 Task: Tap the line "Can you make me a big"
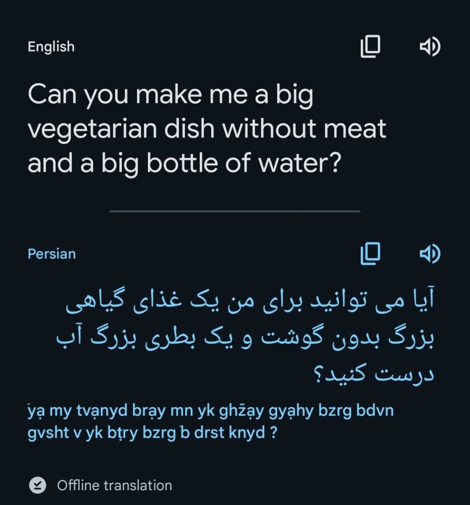[x=171, y=95]
